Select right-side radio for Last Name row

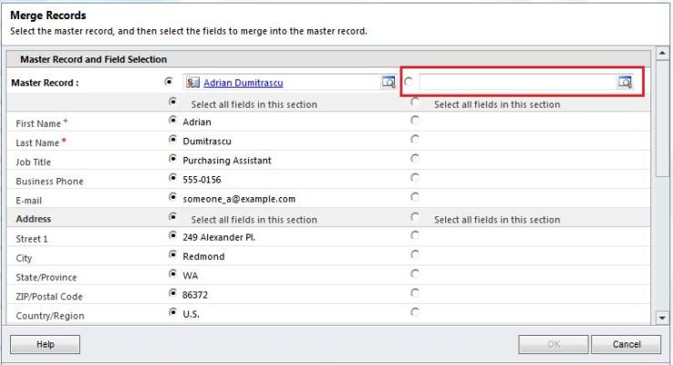coord(415,139)
